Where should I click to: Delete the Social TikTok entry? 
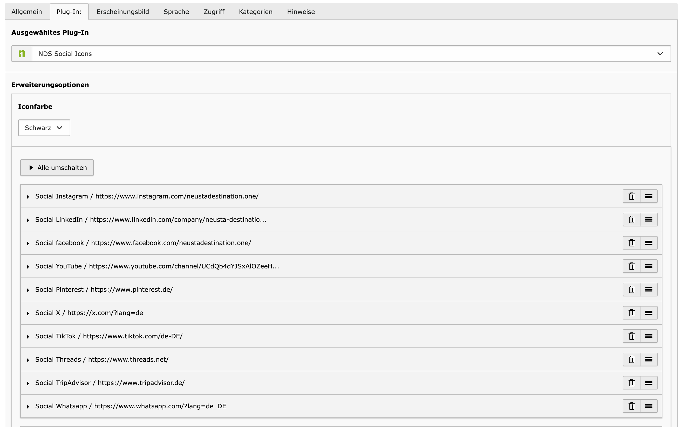click(631, 336)
